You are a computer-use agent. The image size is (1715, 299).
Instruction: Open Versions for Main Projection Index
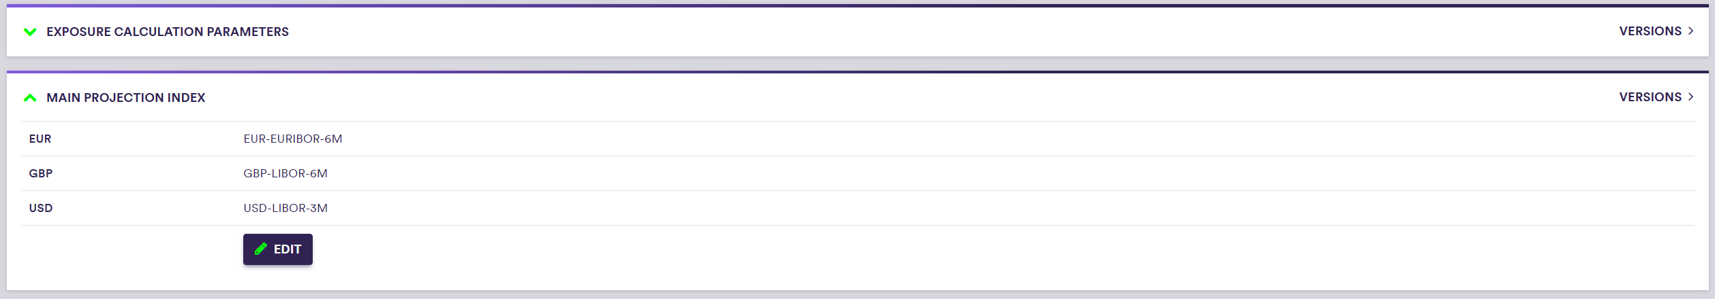[x=1650, y=97]
